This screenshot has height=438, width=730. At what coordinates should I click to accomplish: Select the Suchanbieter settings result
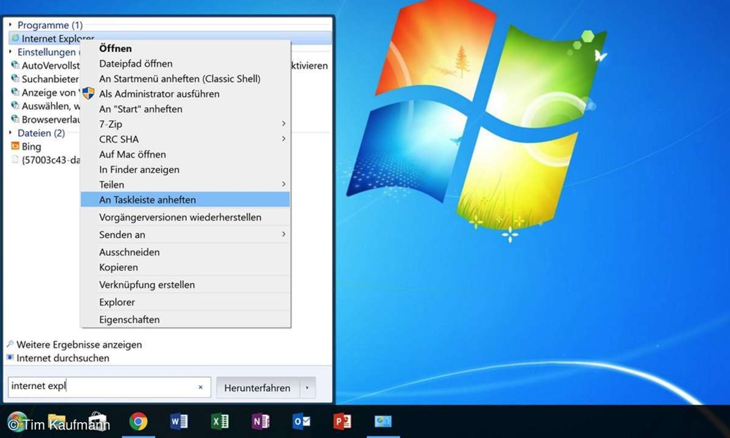[46, 78]
